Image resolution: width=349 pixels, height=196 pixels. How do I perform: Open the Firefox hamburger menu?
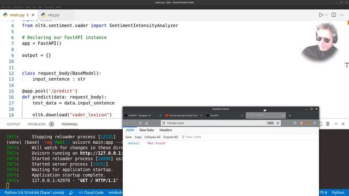click(x=315, y=123)
